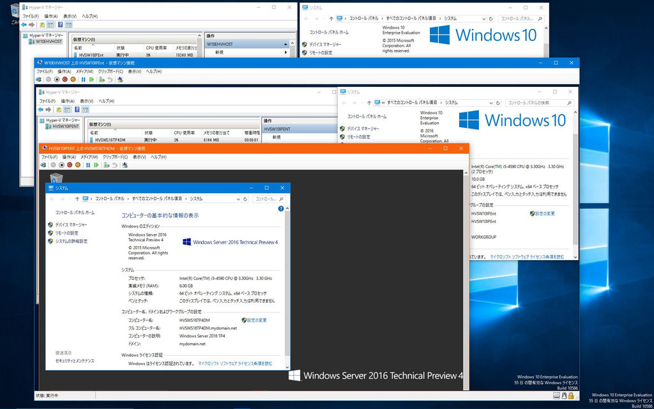This screenshot has height=409, width=654.
Task: Click enhanced session icon in HVSW10IPEnt connection toolbar
Action: 121,79
